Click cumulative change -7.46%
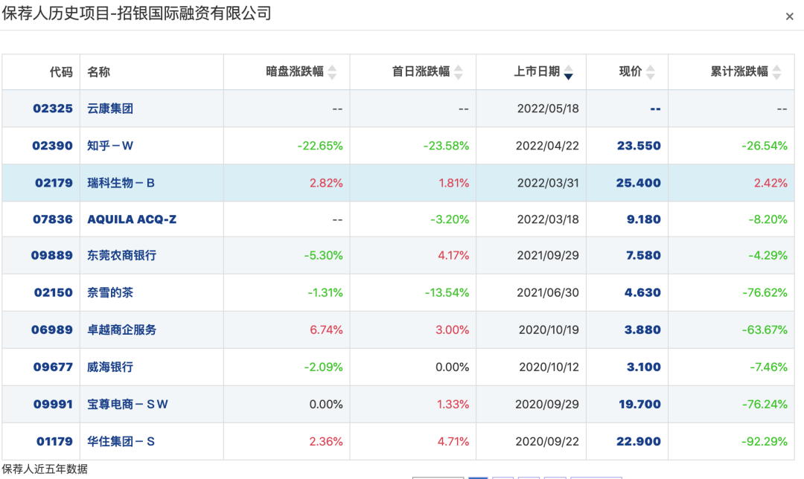 [x=768, y=367]
